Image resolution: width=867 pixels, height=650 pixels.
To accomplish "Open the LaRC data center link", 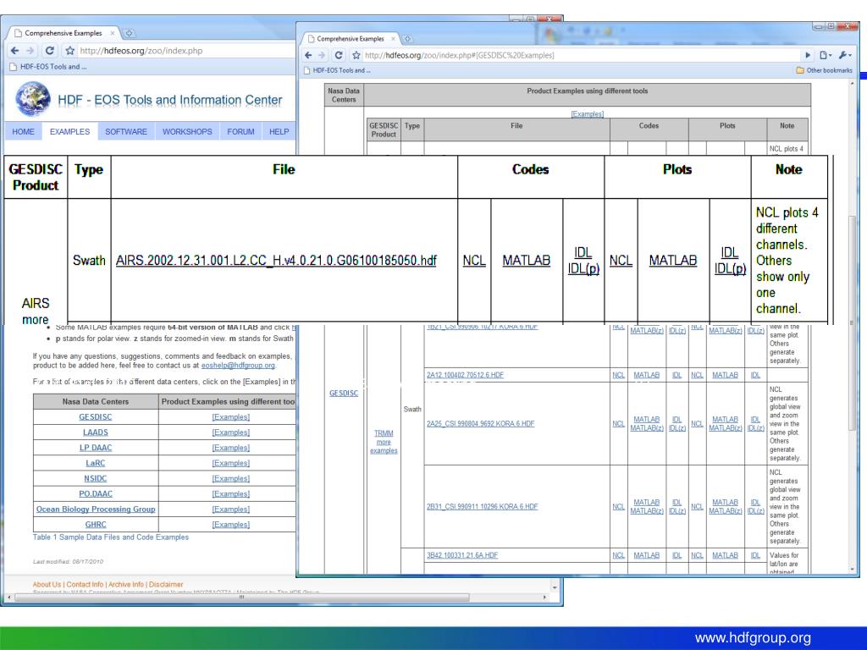I will (x=95, y=463).
